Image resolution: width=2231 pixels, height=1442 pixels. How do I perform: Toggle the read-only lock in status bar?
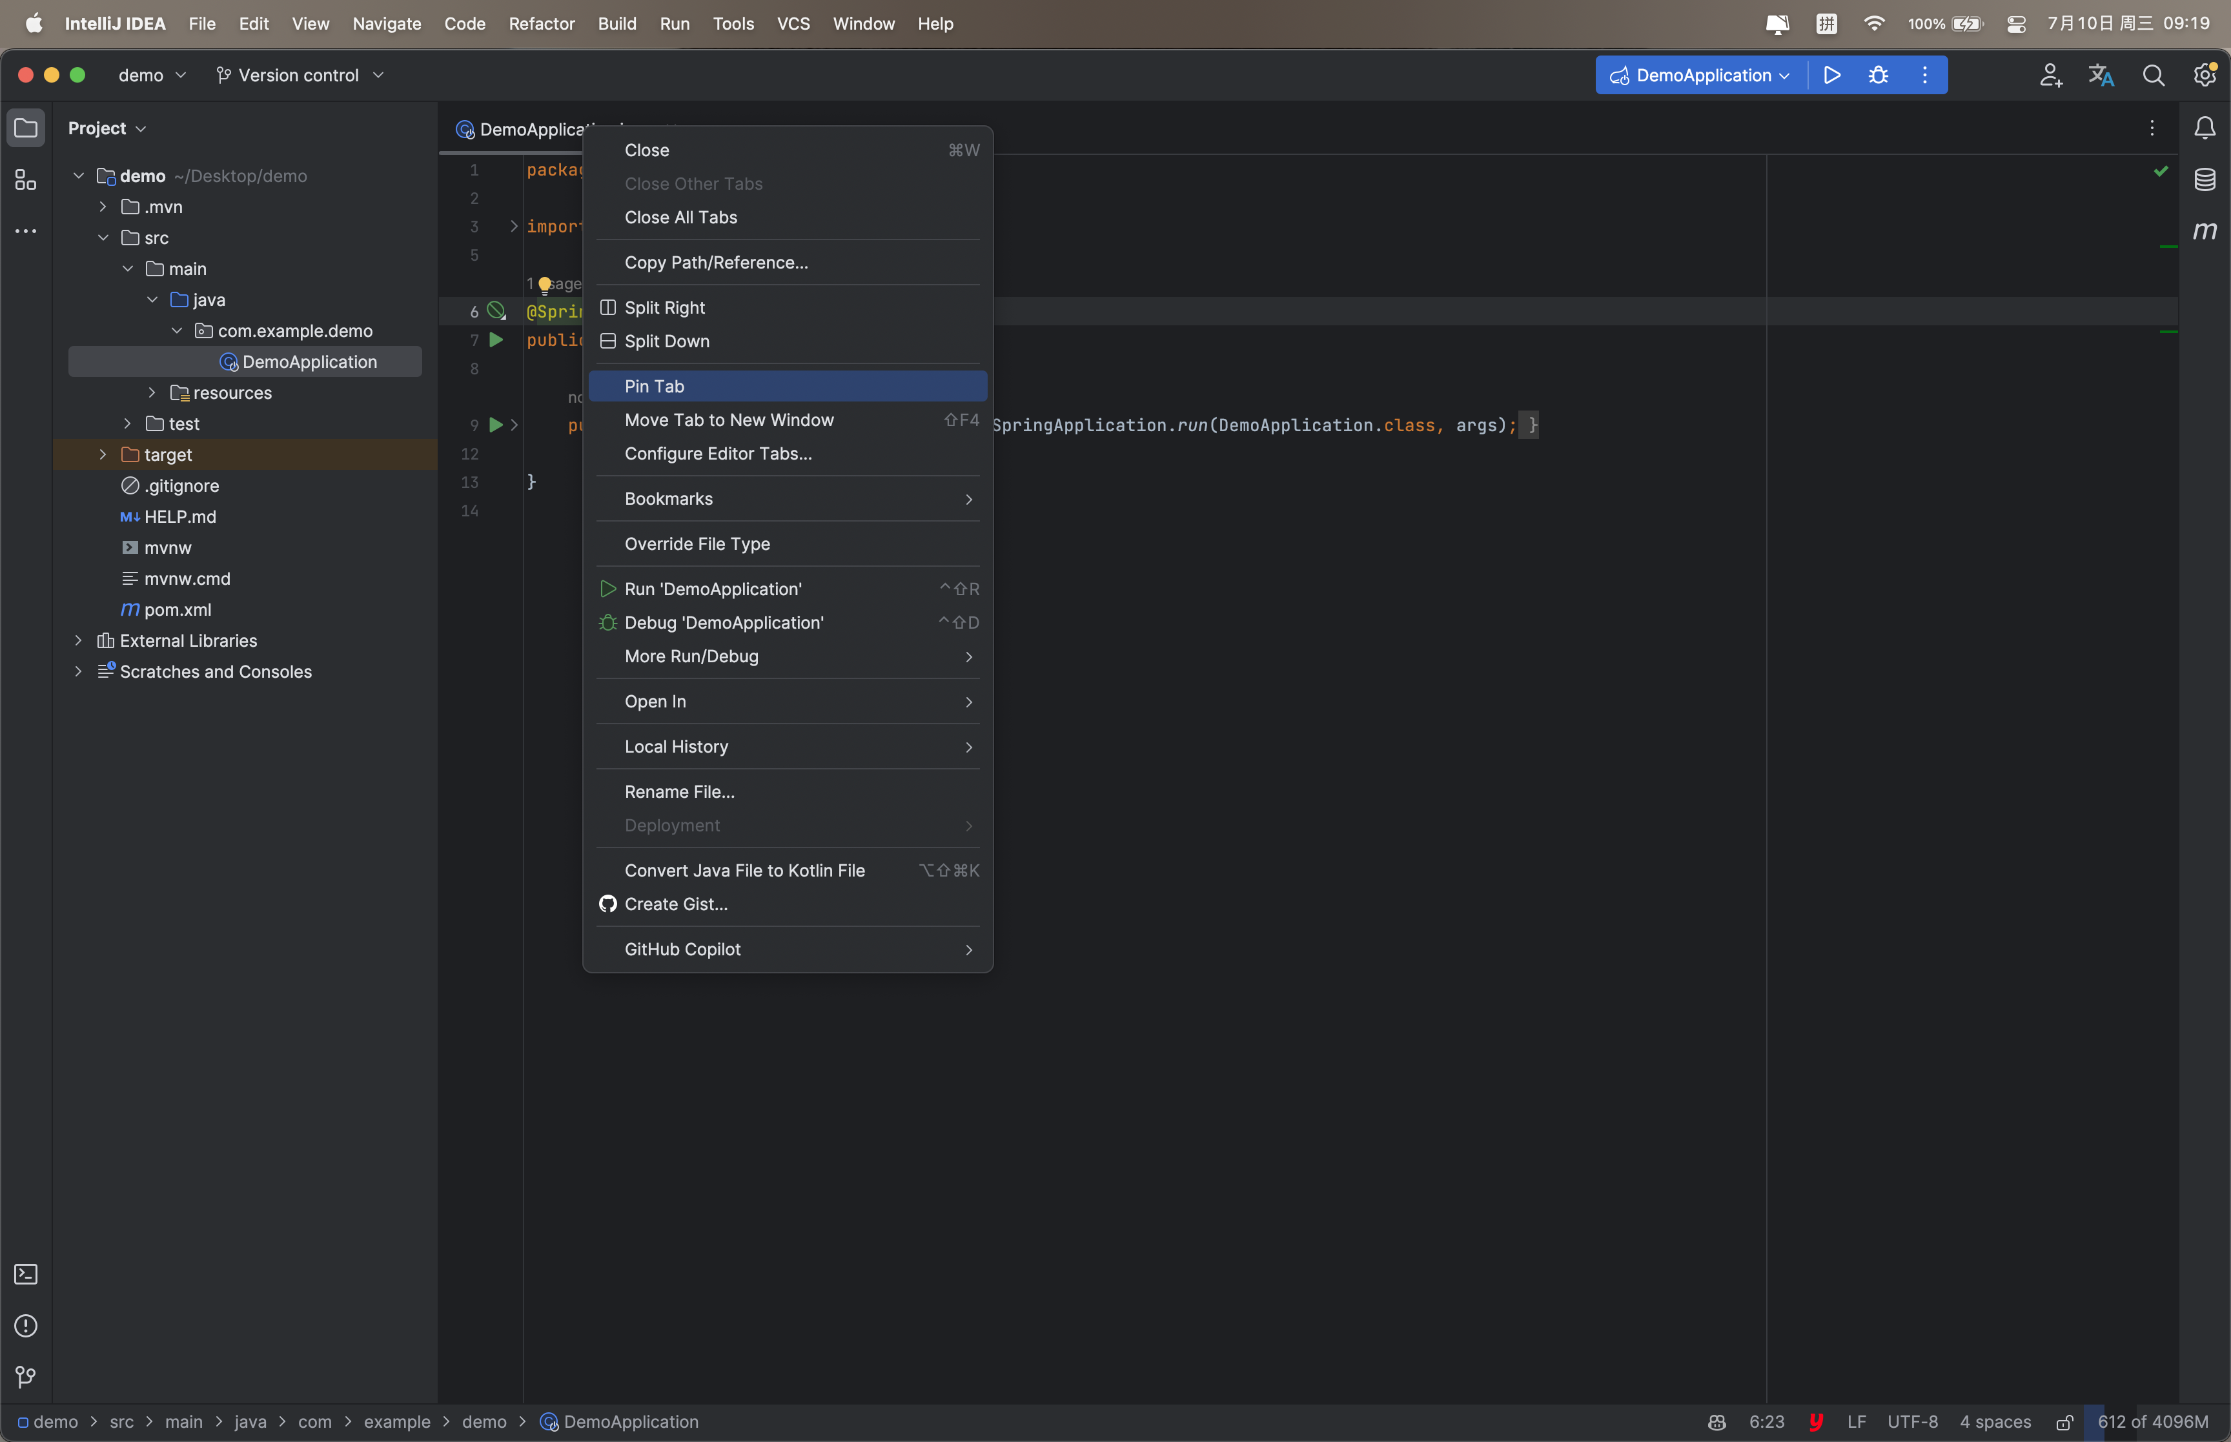2063,1423
